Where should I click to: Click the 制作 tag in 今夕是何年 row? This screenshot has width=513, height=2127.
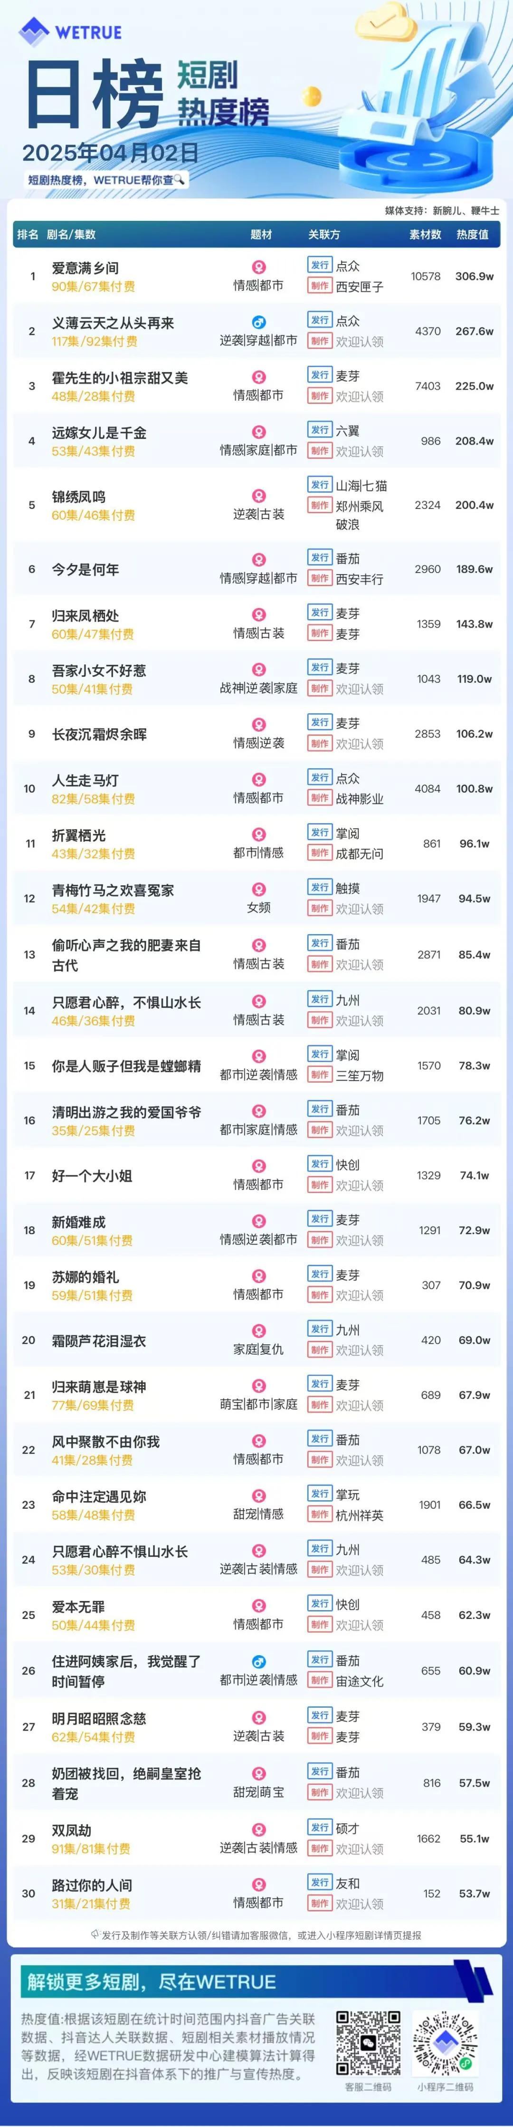(319, 578)
